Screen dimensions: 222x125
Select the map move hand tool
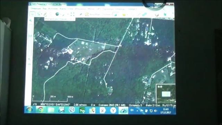(x=32, y=14)
